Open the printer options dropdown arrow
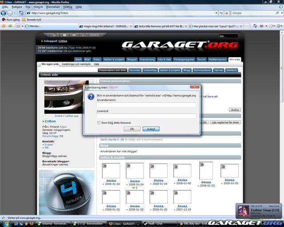 (x=266, y=26)
